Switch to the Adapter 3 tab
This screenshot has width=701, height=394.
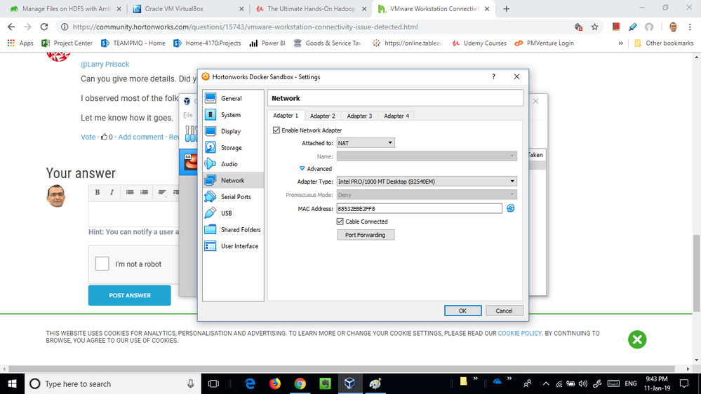pyautogui.click(x=359, y=116)
